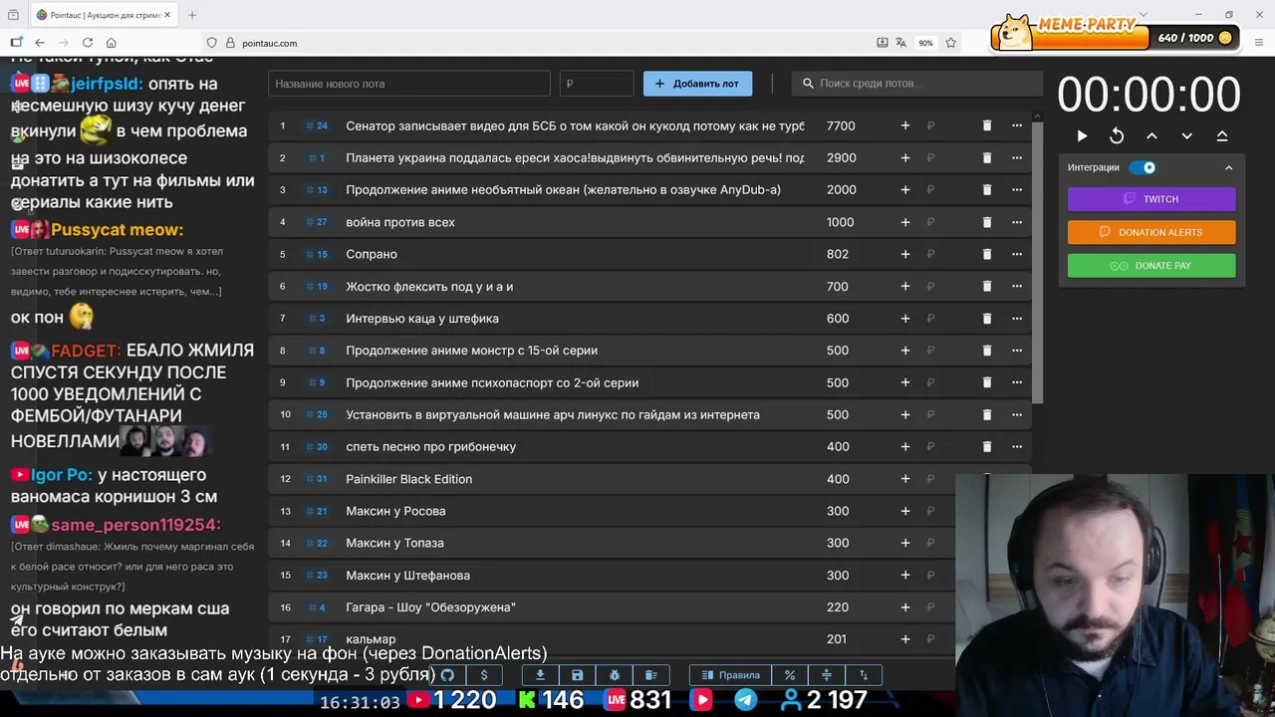Image resolution: width=1275 pixels, height=717 pixels.
Task: Open a new browser tab
Action: 192,15
